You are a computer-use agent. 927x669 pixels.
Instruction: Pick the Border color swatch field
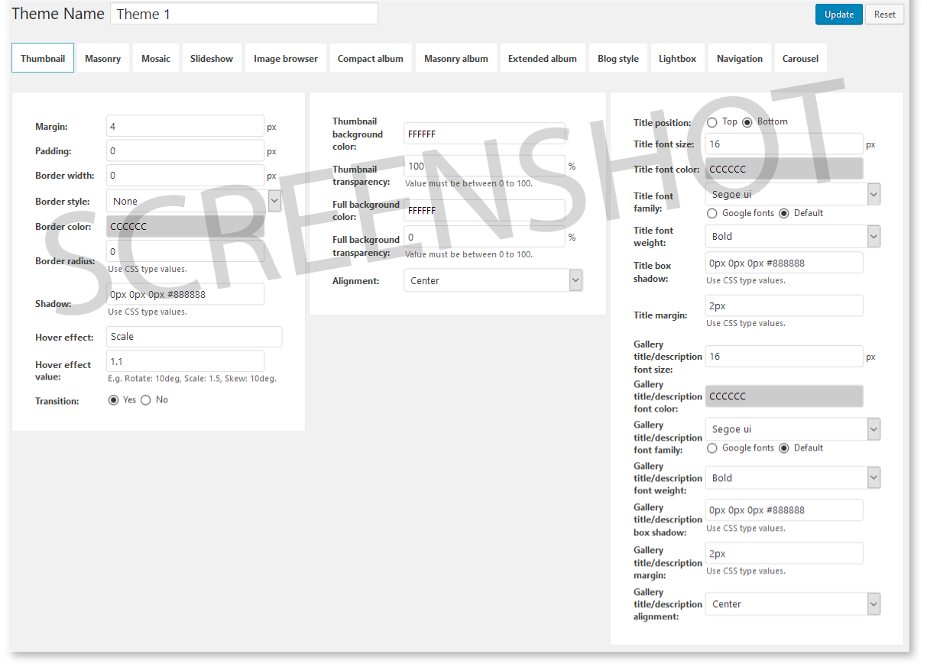pyautogui.click(x=186, y=227)
